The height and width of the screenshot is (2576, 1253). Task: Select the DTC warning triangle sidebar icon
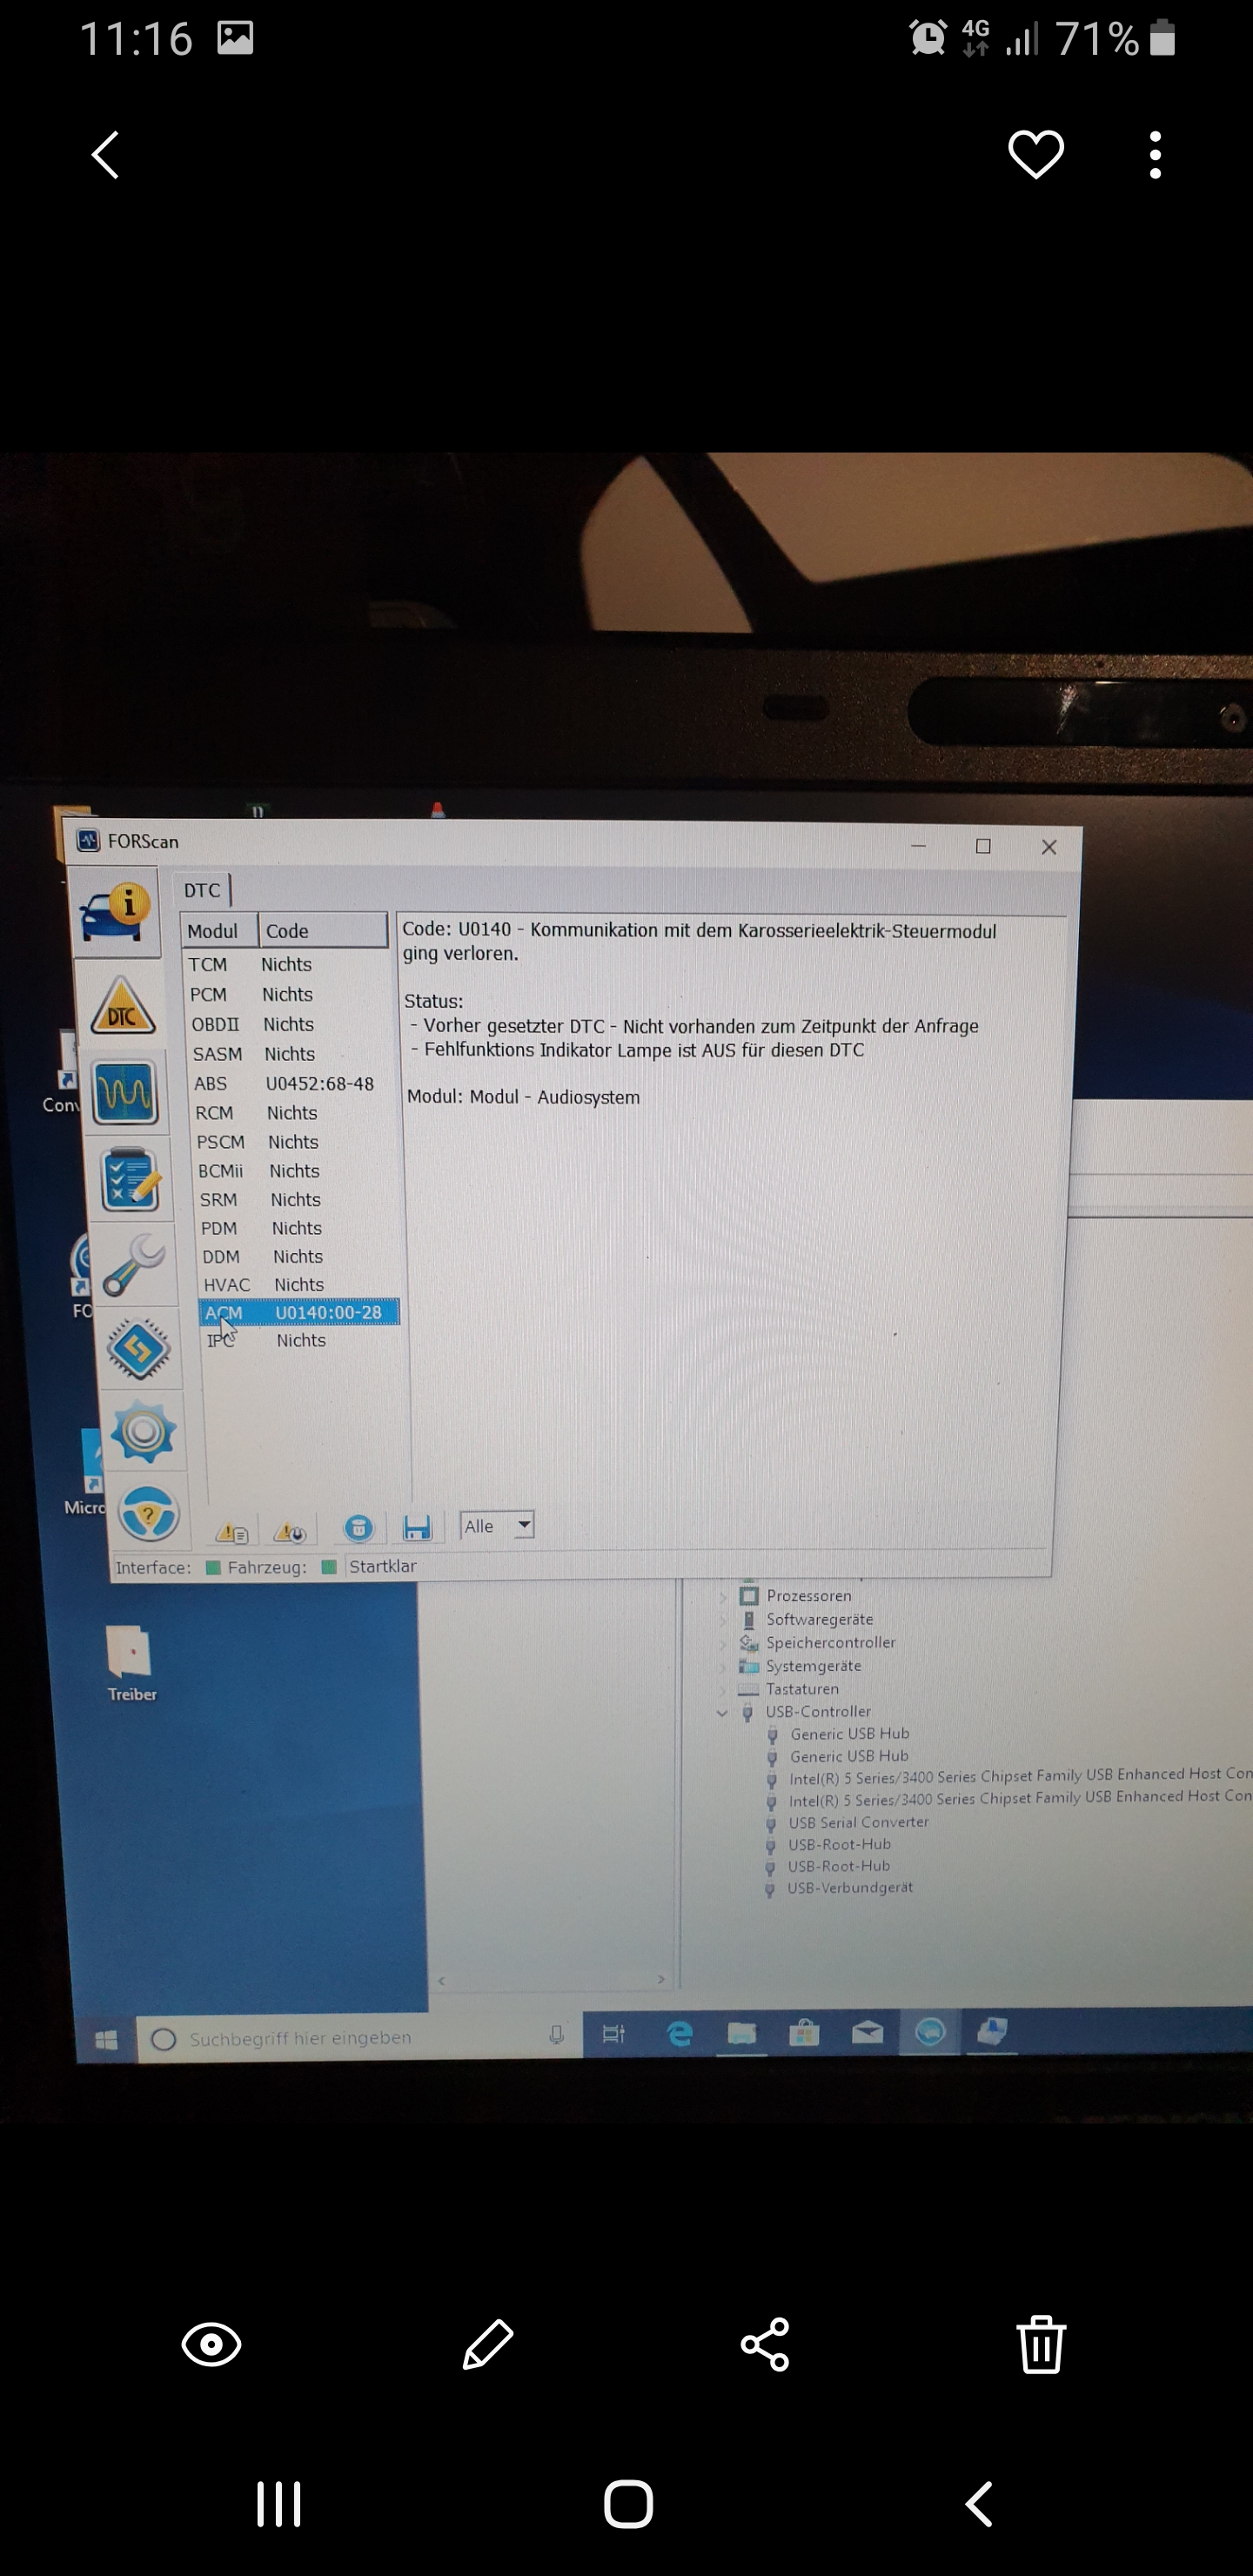tap(122, 1006)
